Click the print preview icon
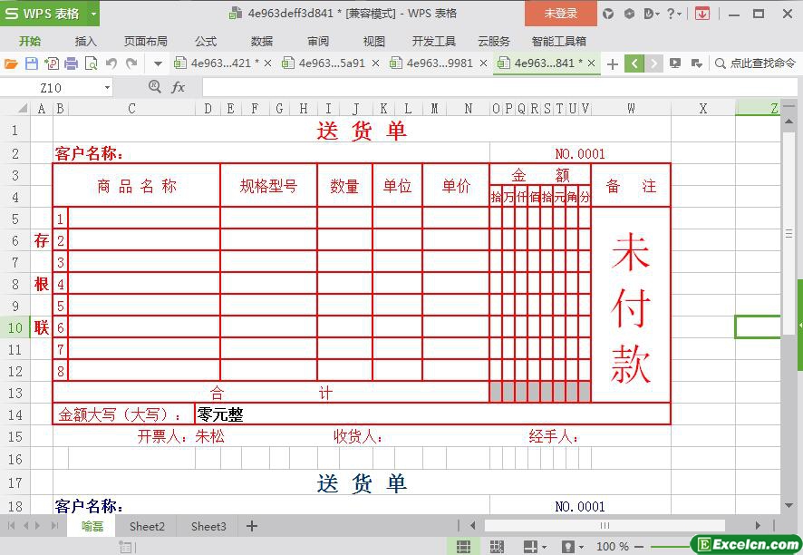 (92, 63)
